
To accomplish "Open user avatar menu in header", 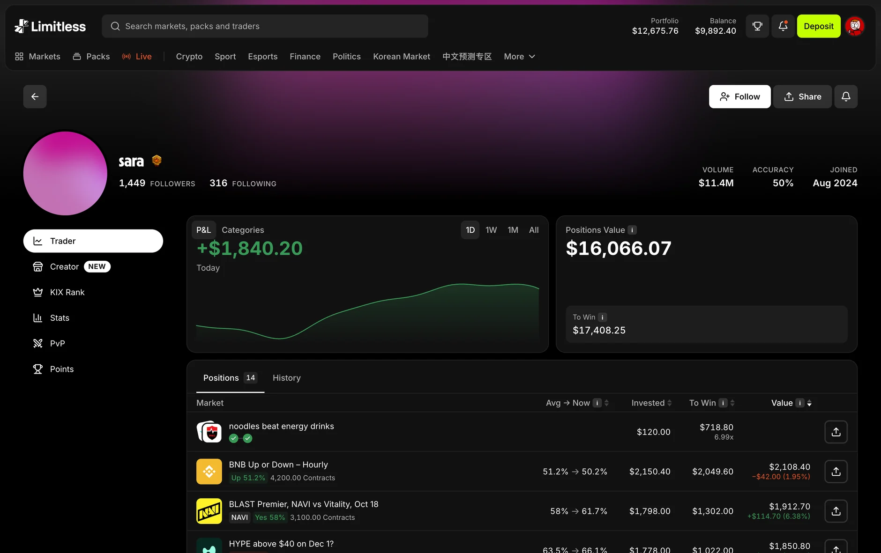I will point(855,26).
